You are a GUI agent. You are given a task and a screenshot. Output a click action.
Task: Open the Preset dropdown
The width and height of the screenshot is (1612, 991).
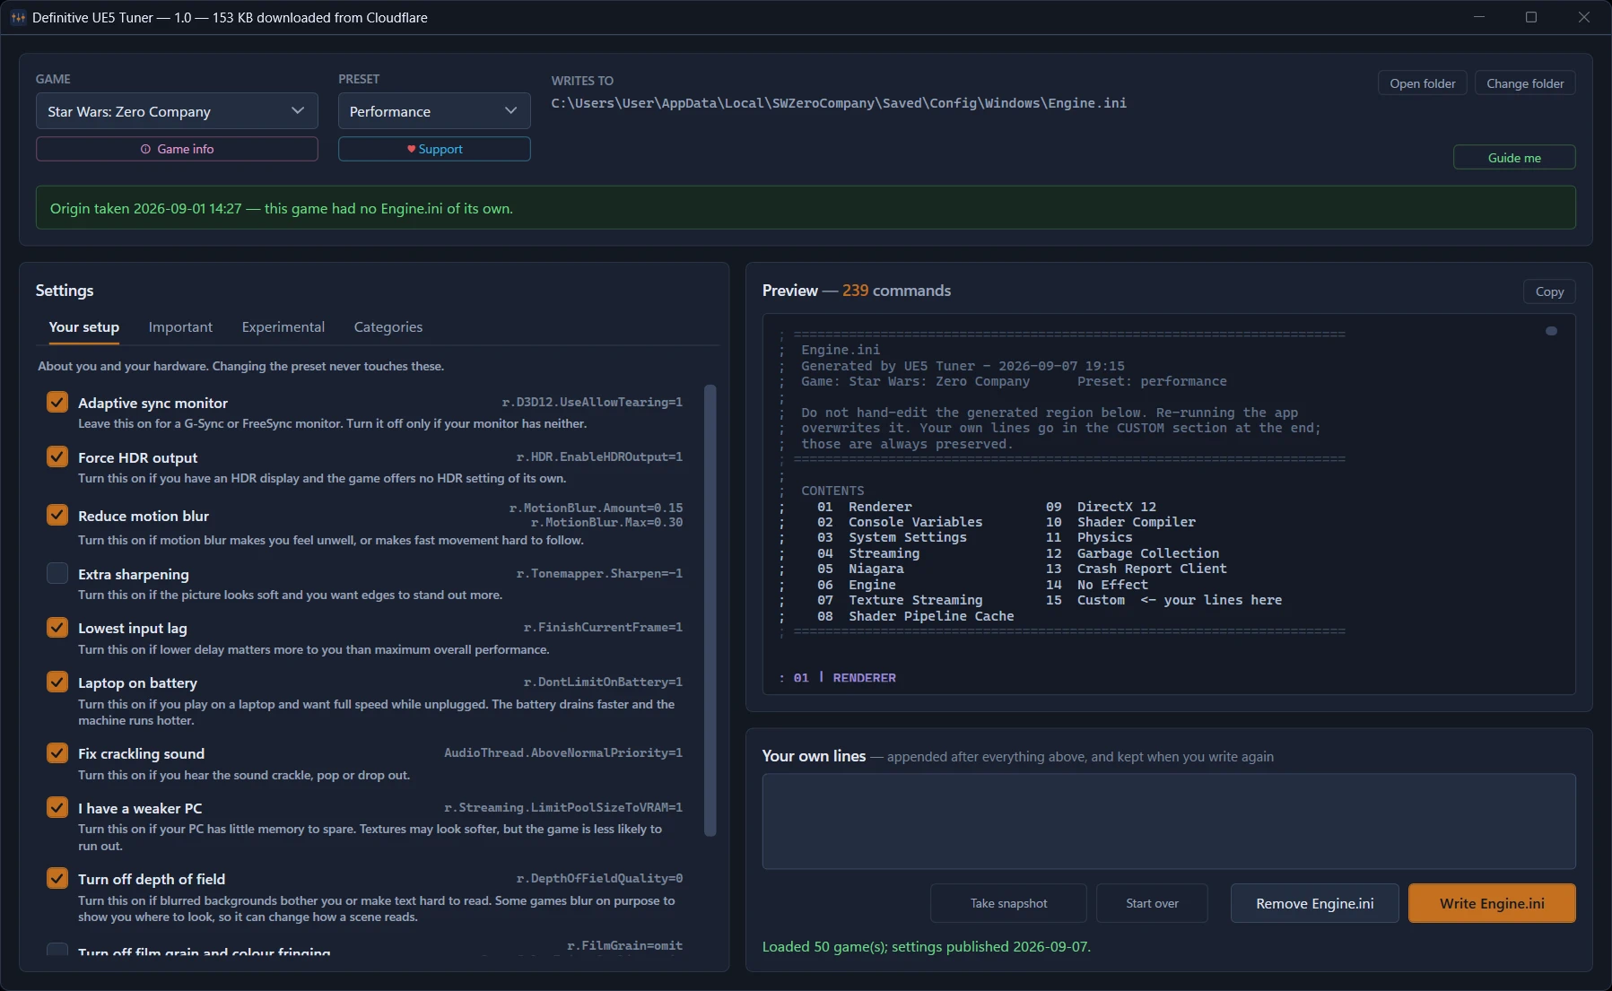pyautogui.click(x=434, y=111)
